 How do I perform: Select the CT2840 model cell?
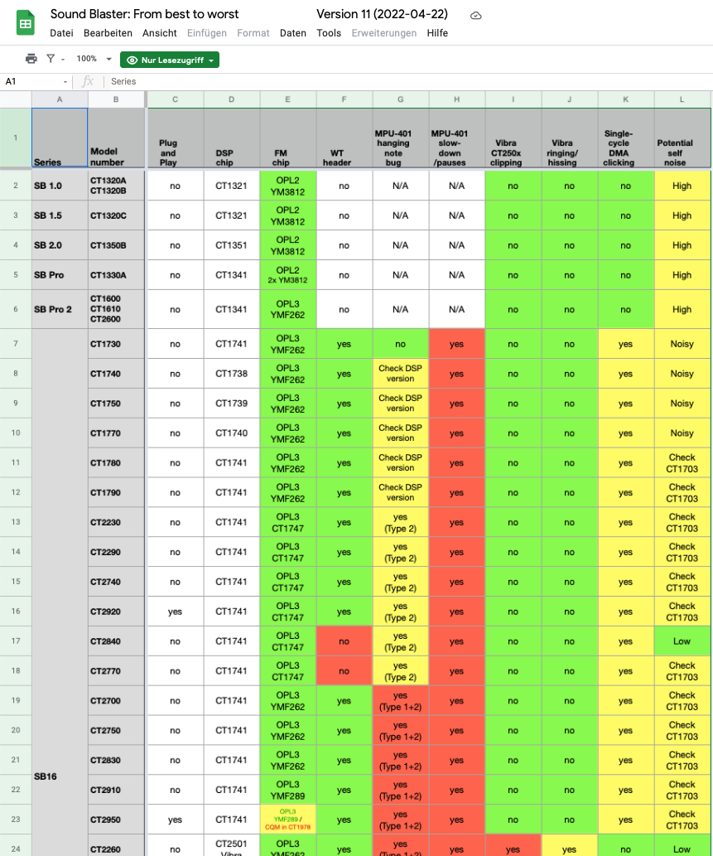tap(116, 641)
